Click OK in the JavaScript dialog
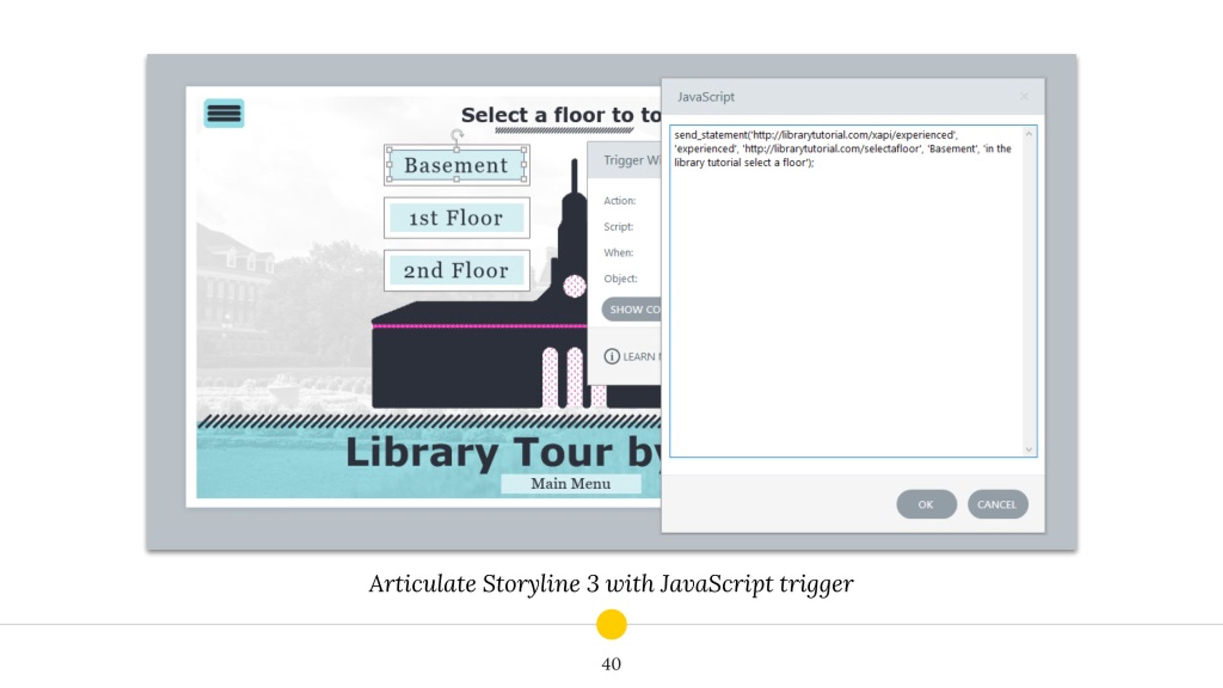This screenshot has height=688, width=1223. pos(926,504)
